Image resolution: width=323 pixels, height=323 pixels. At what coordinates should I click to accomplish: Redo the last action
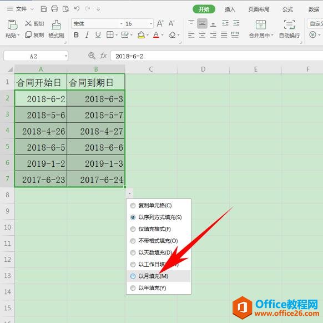click(88, 9)
